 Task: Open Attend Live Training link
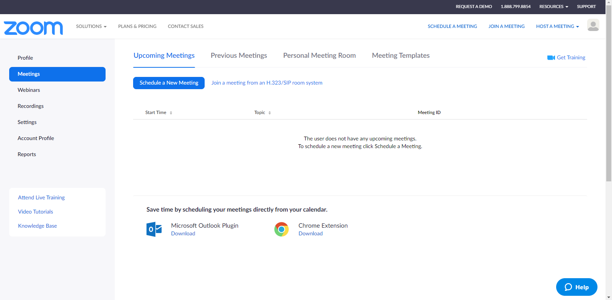tap(41, 197)
